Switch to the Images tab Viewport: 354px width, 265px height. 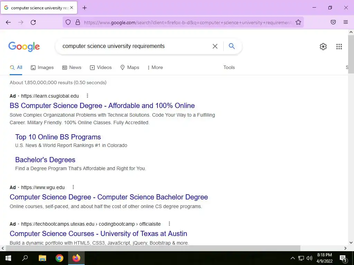(x=42, y=67)
